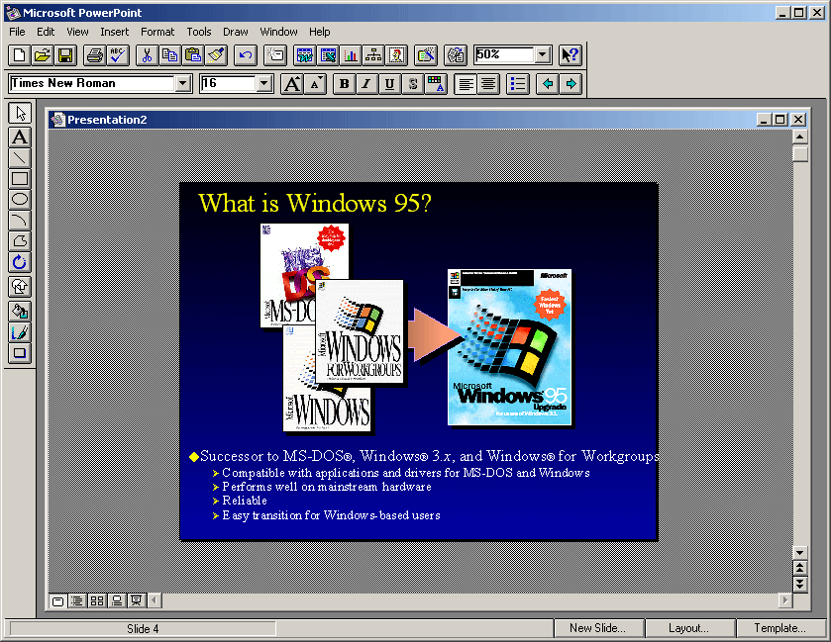Insert an organization chart
Viewport: 831px width, 642px height.
(373, 55)
